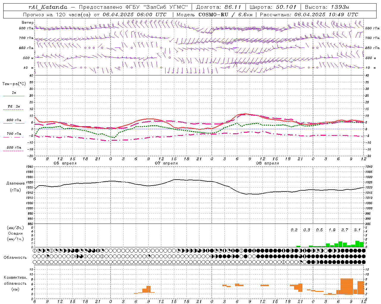The width and height of the screenshot is (381, 304).
Task: Click the tallest orange convective cloud bar
Action: [347, 286]
